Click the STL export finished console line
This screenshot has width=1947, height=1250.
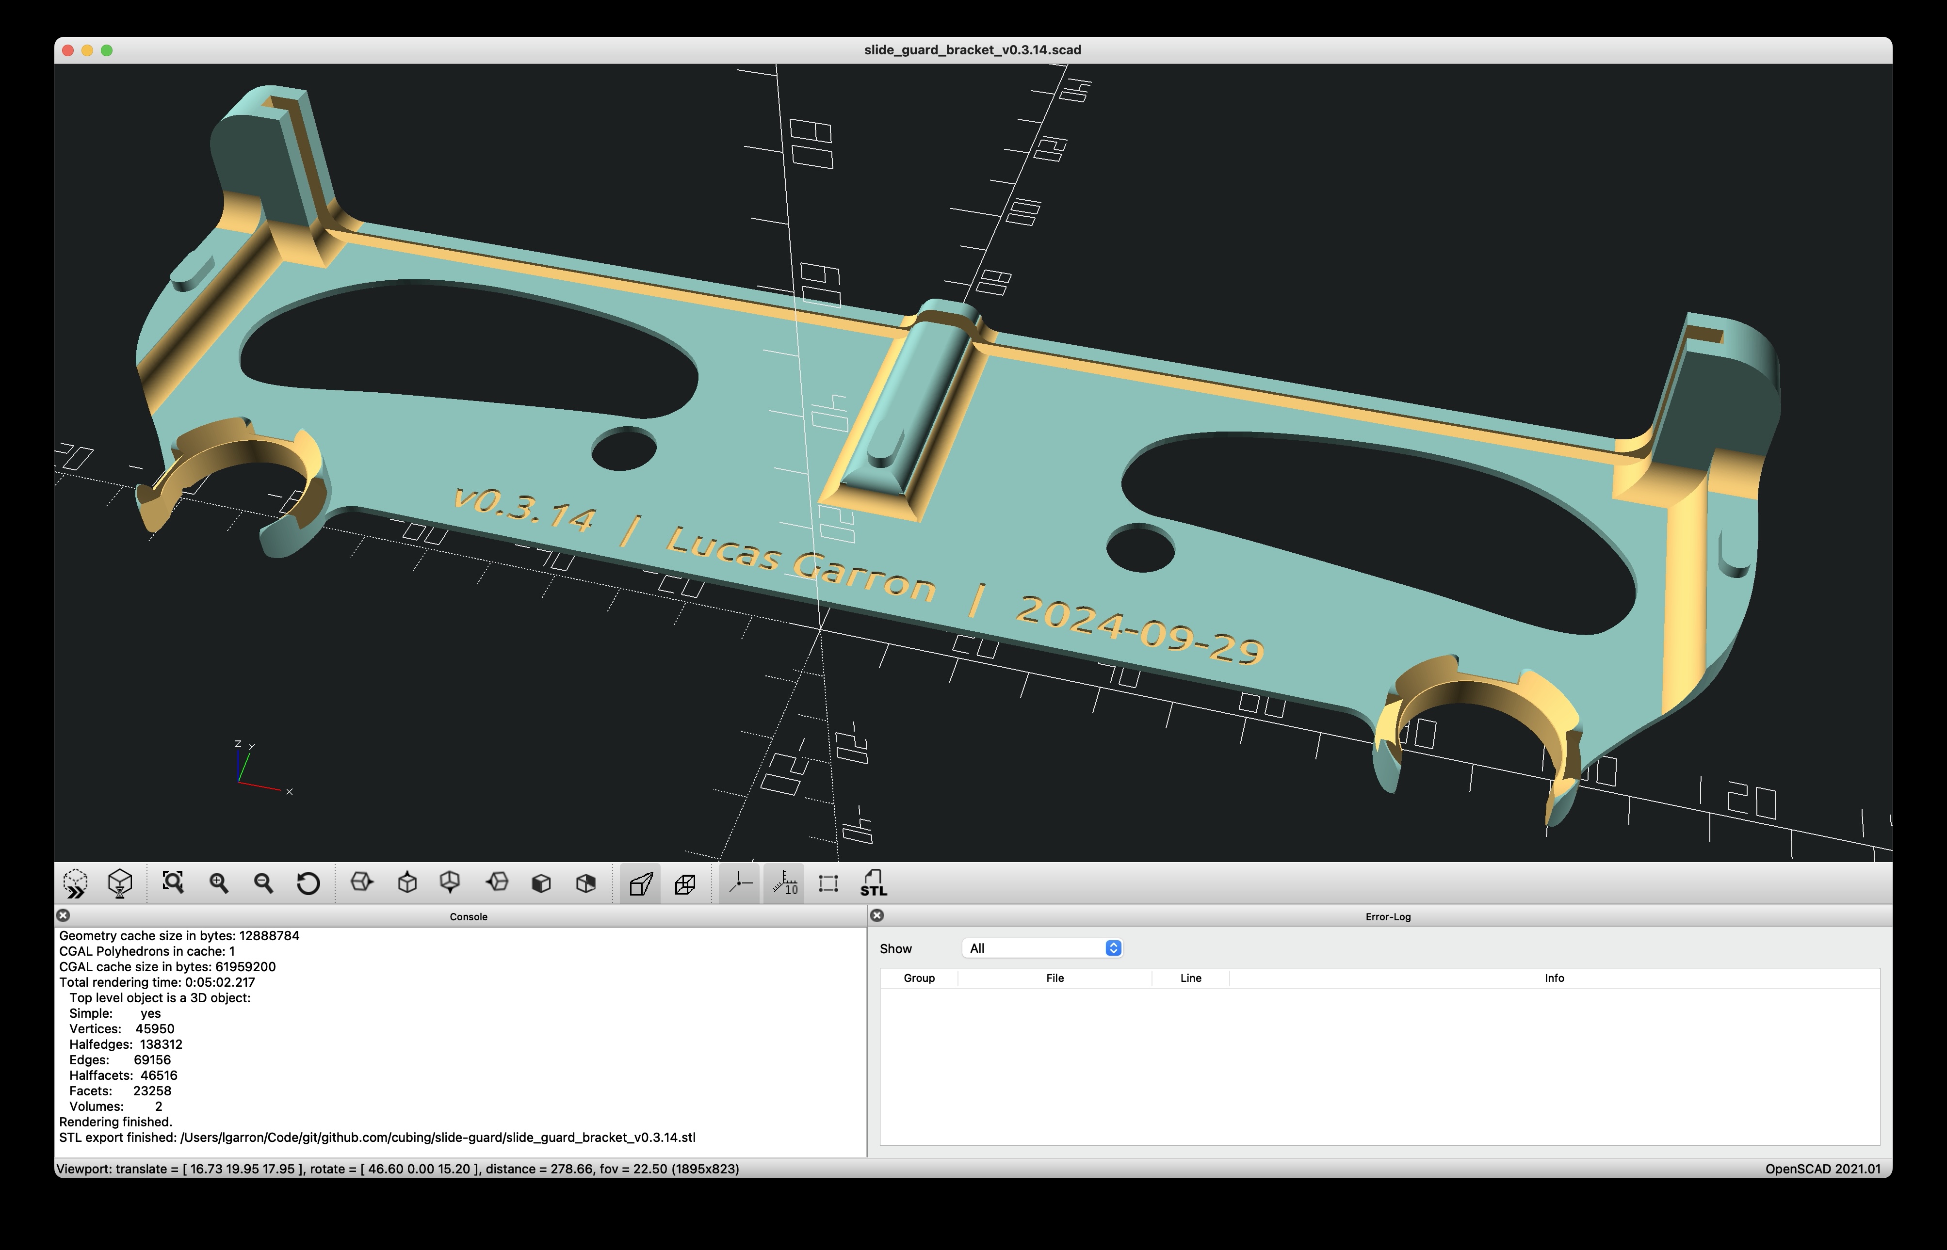tap(377, 1137)
